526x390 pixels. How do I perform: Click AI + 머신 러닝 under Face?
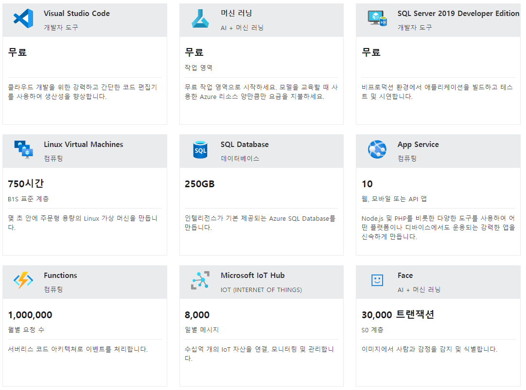click(x=419, y=290)
